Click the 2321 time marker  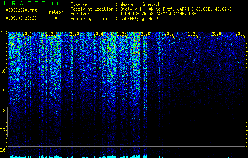click(x=27, y=34)
